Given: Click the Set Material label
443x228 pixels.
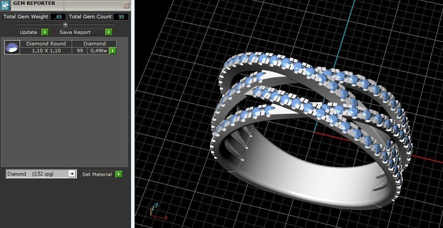Looking at the screenshot, I should coord(97,174).
